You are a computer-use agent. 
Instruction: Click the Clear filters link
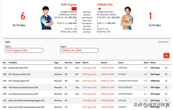(163, 42)
